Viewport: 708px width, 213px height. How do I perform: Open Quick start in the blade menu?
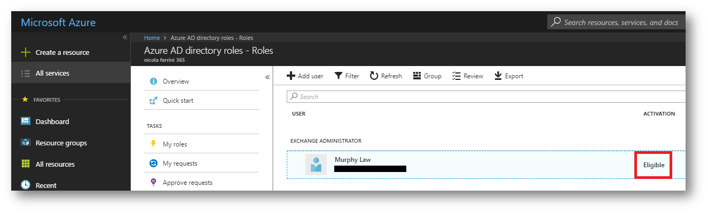pos(178,101)
